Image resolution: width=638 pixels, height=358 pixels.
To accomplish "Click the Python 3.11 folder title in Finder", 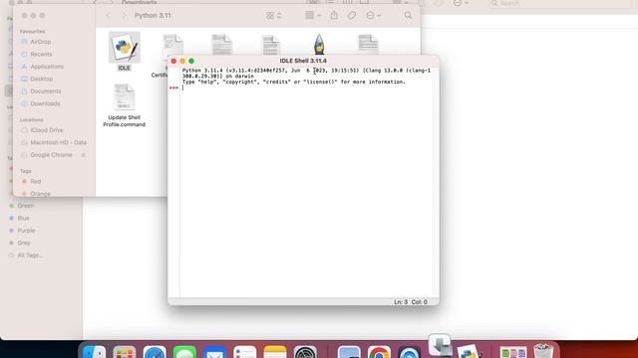I will click(153, 16).
